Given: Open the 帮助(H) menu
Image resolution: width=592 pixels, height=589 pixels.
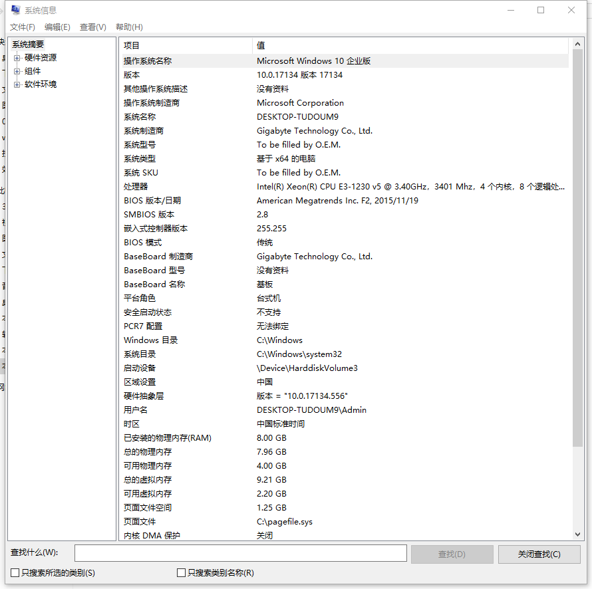Looking at the screenshot, I should tap(129, 27).
